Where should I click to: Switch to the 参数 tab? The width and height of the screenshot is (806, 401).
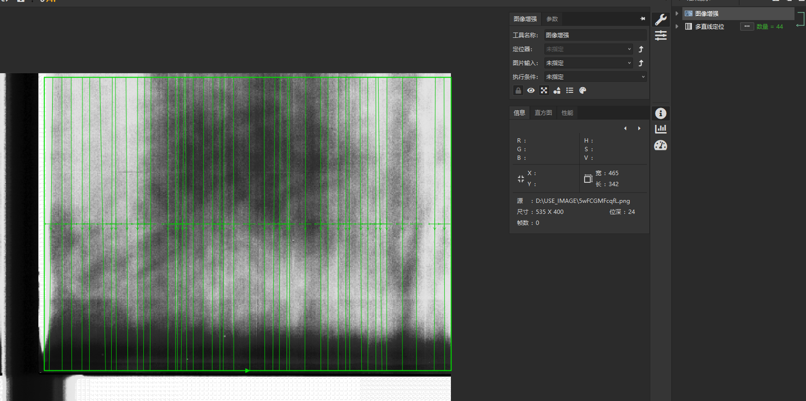pyautogui.click(x=552, y=19)
